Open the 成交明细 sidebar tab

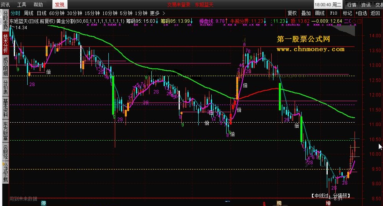click(x=5, y=66)
